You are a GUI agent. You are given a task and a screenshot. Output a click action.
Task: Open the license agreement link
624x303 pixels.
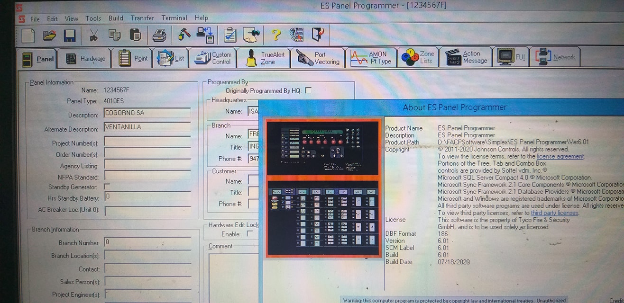click(560, 156)
